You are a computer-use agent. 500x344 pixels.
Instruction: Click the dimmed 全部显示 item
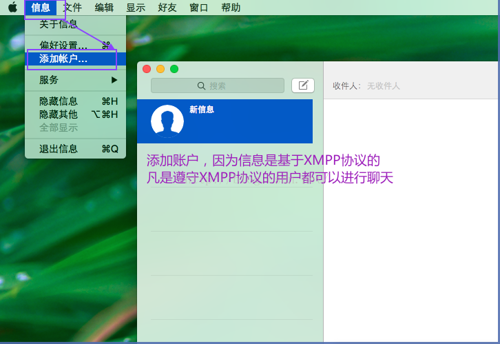pyautogui.click(x=76, y=128)
